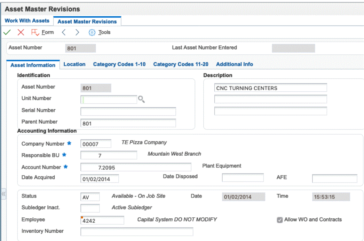Click the Employee number field
Viewport: 364px width, 241px height.
tap(102, 221)
